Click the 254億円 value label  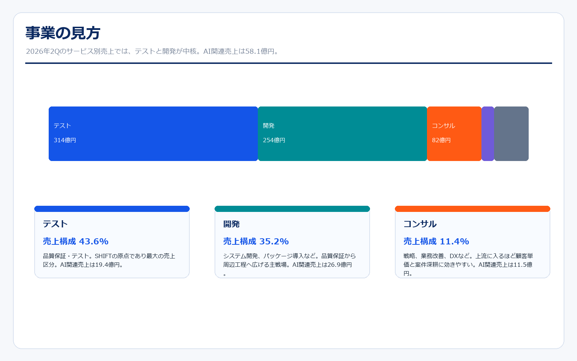pyautogui.click(x=274, y=140)
